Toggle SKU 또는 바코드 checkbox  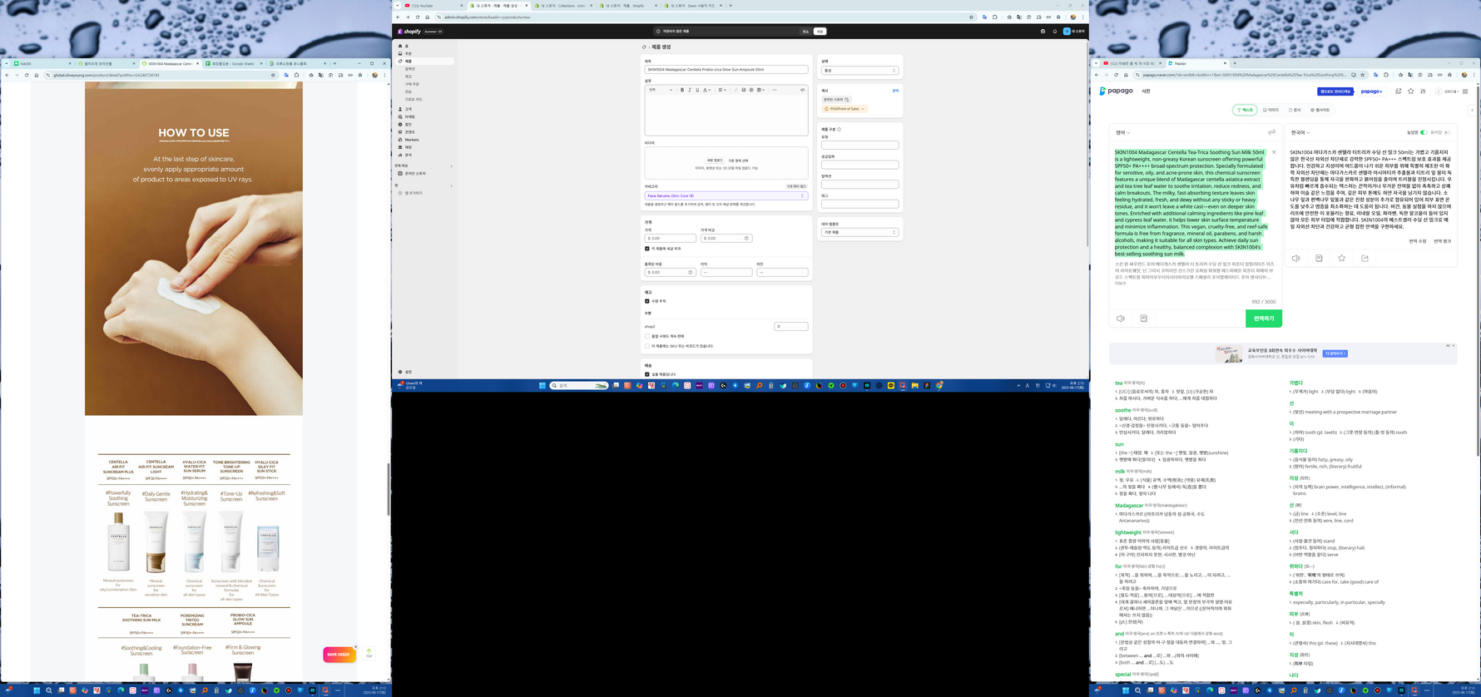coord(647,346)
